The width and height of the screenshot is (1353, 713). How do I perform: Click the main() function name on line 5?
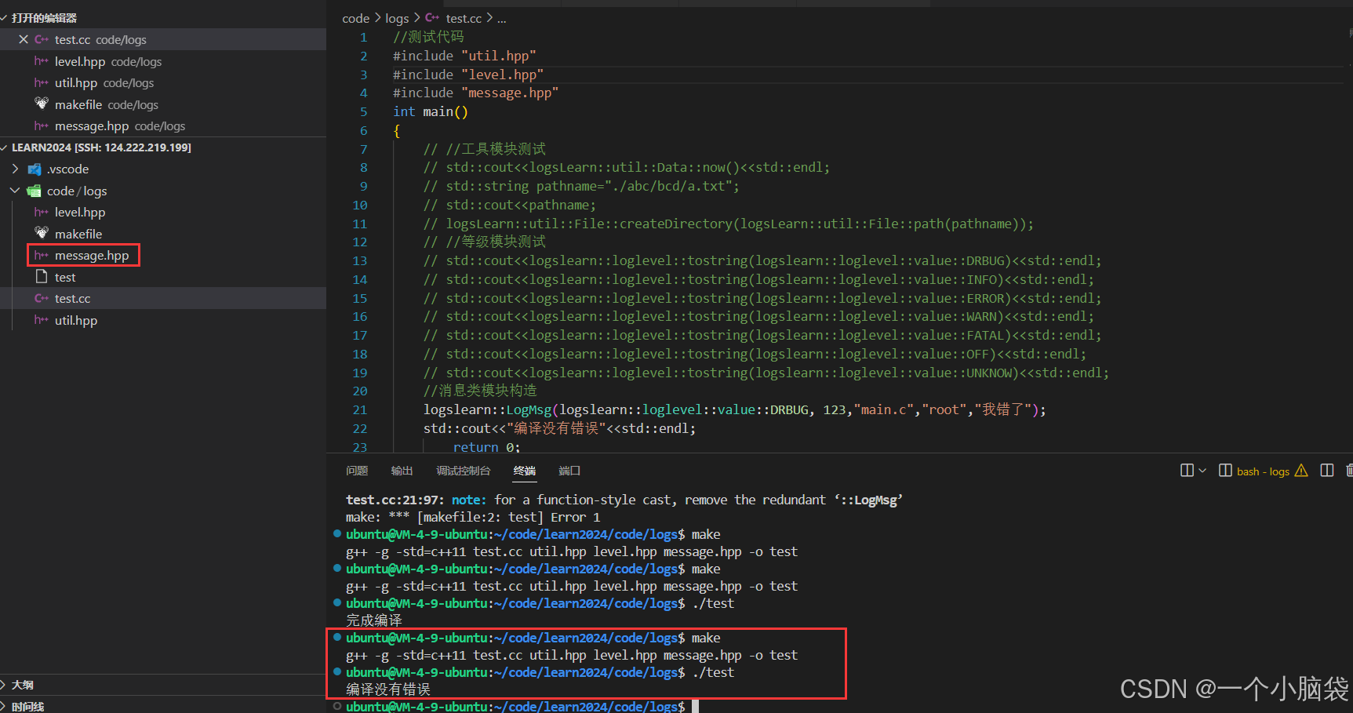446,111
